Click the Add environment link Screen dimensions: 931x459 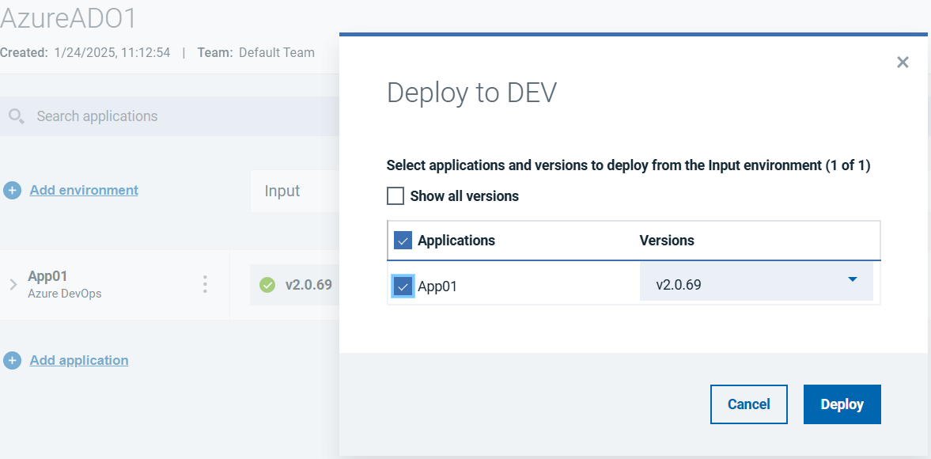84,190
